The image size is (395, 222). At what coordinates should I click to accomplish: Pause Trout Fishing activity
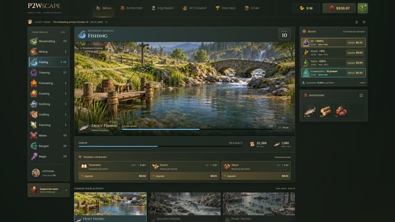click(x=283, y=128)
